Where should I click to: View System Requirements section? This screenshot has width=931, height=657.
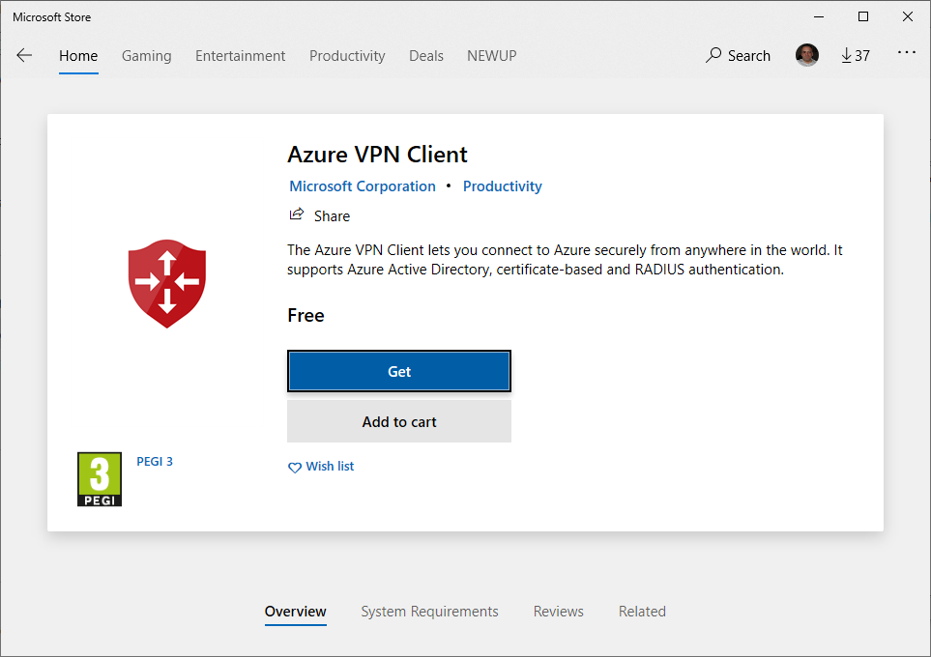[430, 612]
